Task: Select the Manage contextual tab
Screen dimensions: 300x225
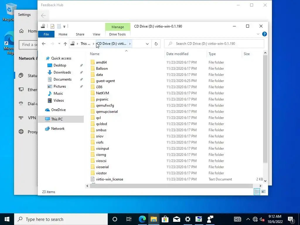Action: click(x=118, y=27)
